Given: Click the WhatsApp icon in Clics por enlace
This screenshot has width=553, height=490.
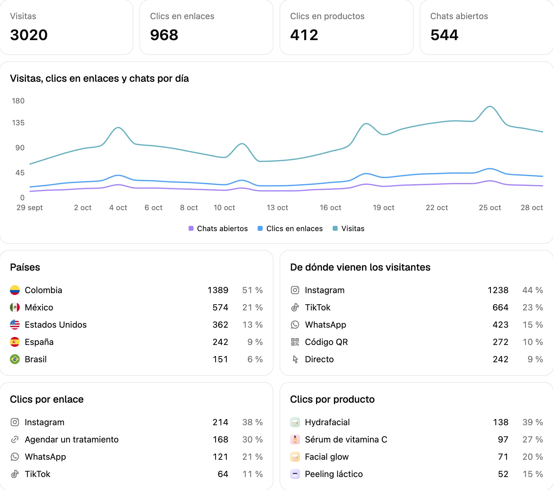Looking at the screenshot, I should pyautogui.click(x=15, y=457).
